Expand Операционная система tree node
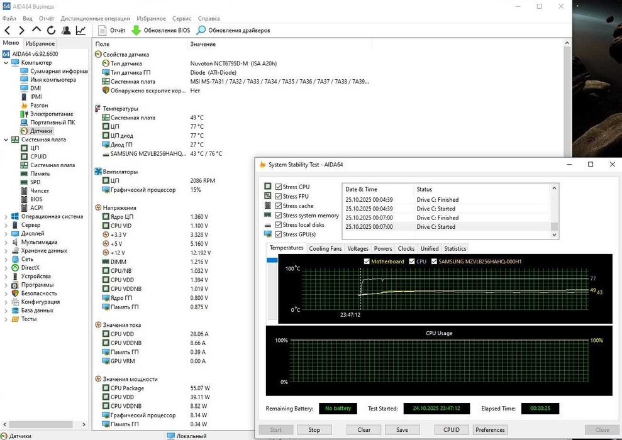The width and height of the screenshot is (622, 440). tap(6, 216)
